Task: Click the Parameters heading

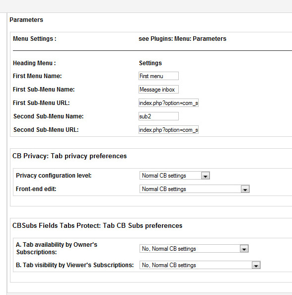Action: (26, 20)
